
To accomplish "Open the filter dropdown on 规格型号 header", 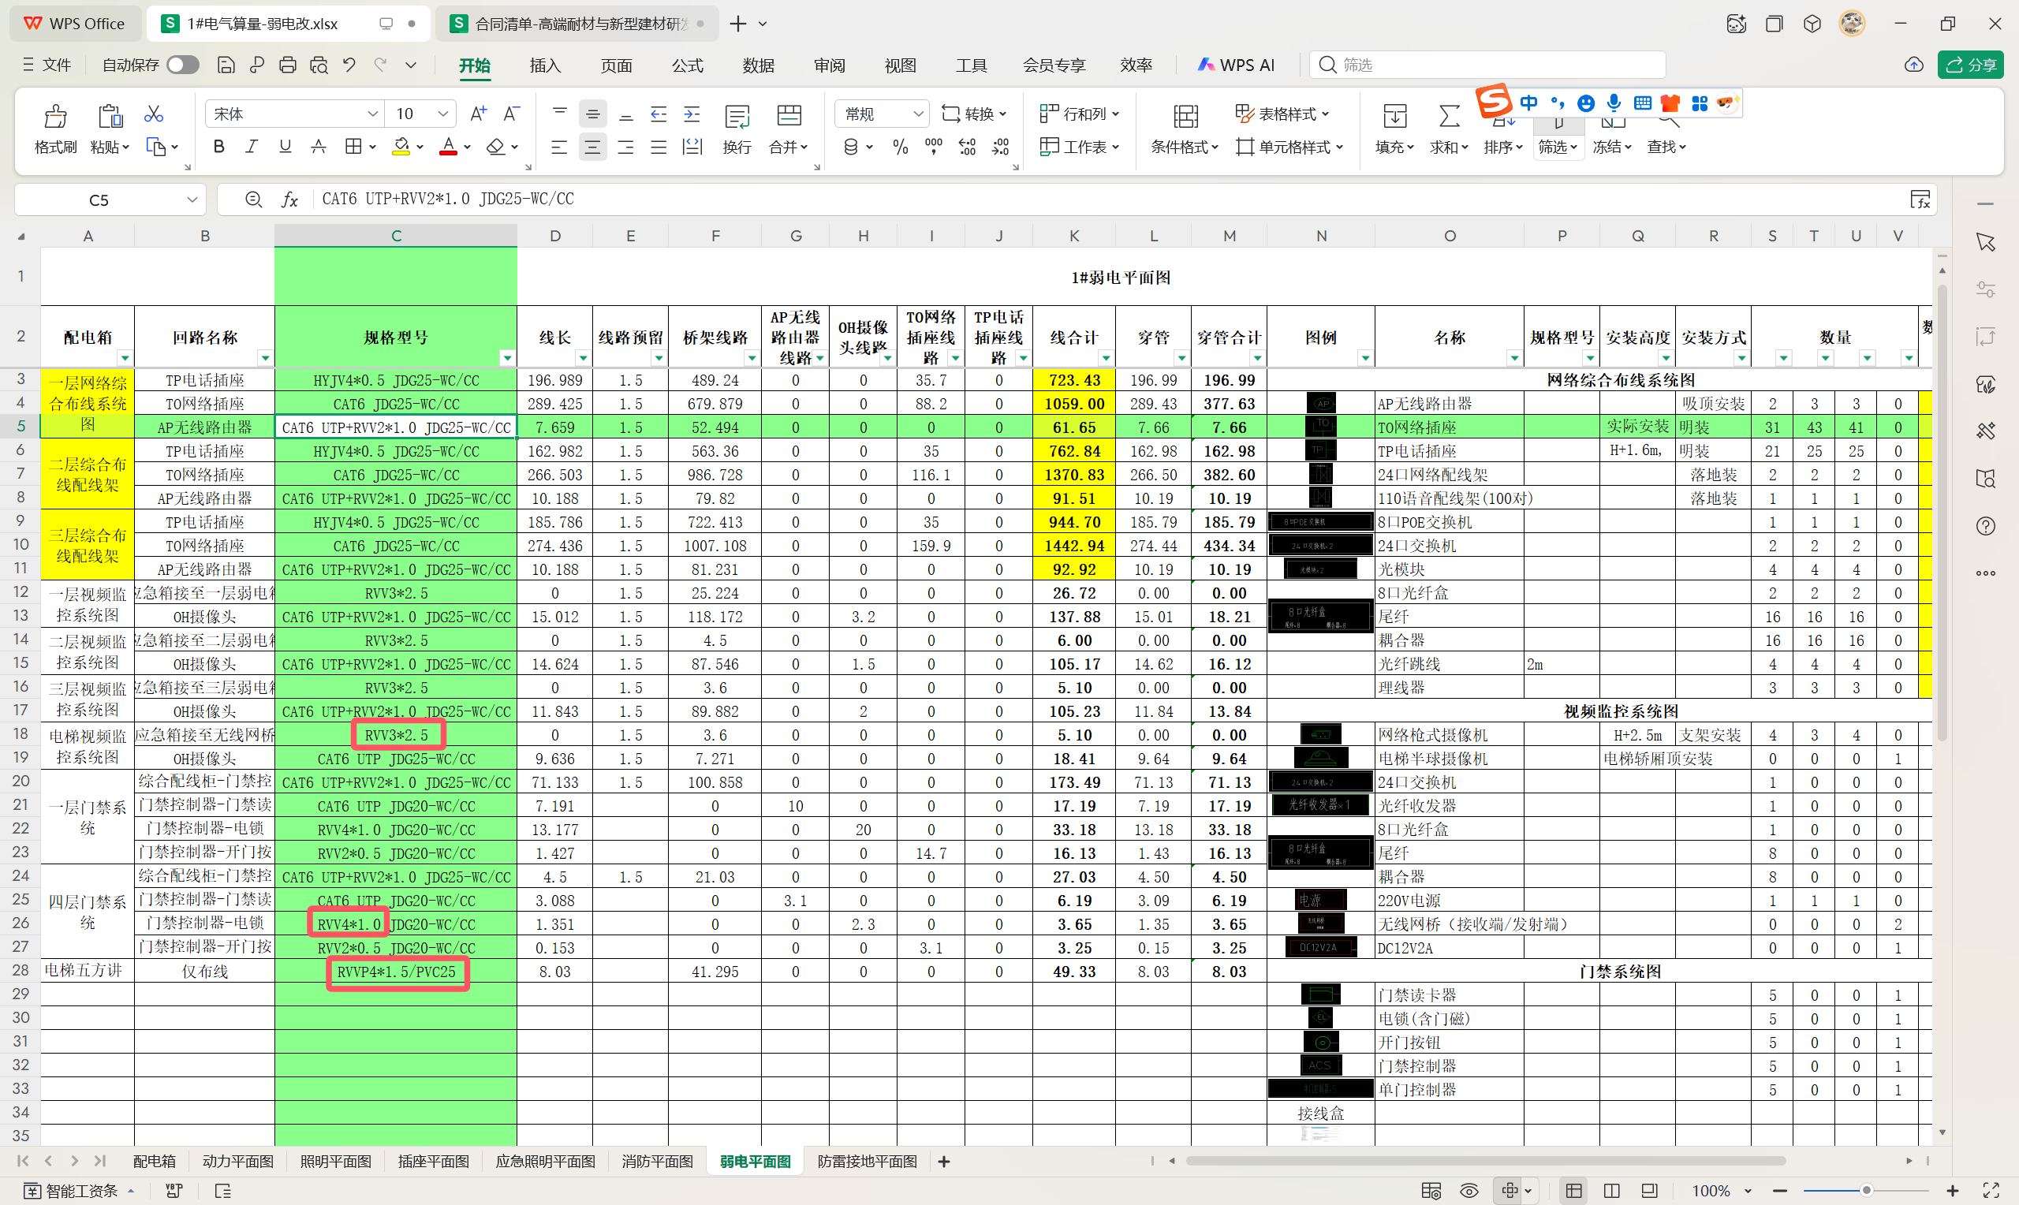I will (506, 357).
